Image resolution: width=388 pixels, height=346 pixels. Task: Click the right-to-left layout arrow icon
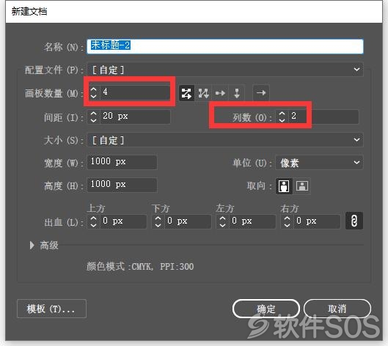point(261,93)
